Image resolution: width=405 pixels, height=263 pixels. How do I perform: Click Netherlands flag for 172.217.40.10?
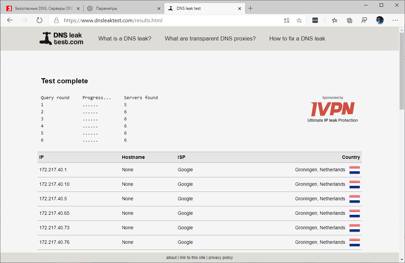coord(355,184)
